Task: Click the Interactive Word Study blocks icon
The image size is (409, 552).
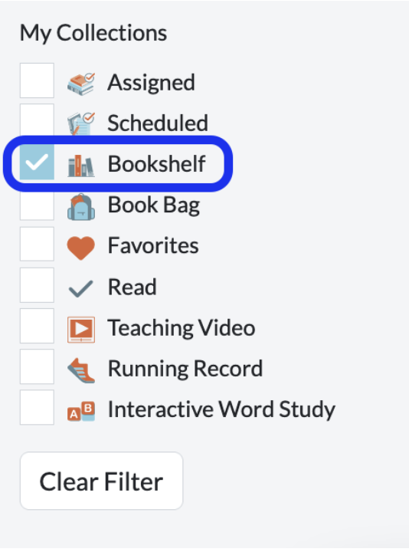Action: (x=81, y=411)
